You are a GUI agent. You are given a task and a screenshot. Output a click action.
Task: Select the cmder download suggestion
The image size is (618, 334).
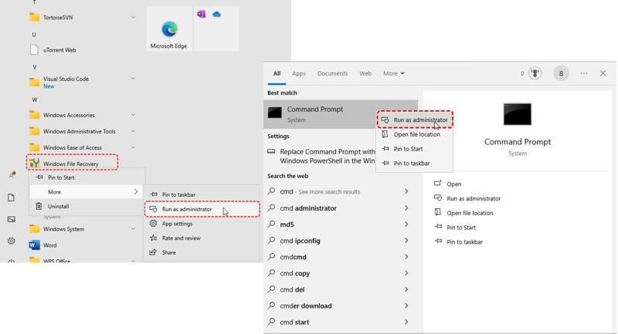click(x=340, y=305)
